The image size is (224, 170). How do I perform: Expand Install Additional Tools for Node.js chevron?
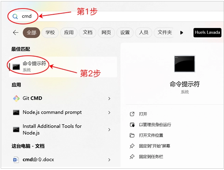tap(109, 130)
